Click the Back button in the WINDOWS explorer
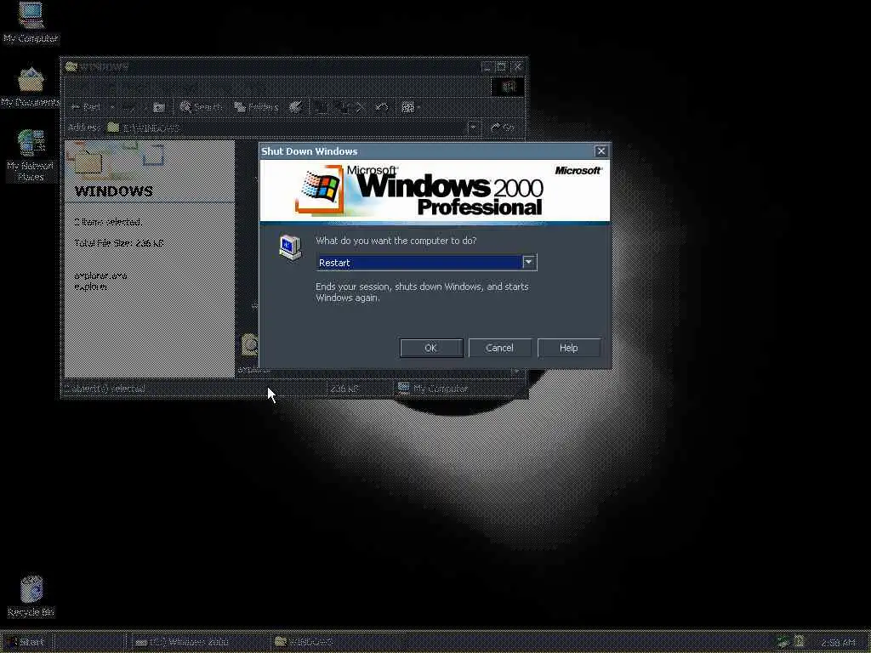Viewport: 871px width, 653px height. coord(87,107)
